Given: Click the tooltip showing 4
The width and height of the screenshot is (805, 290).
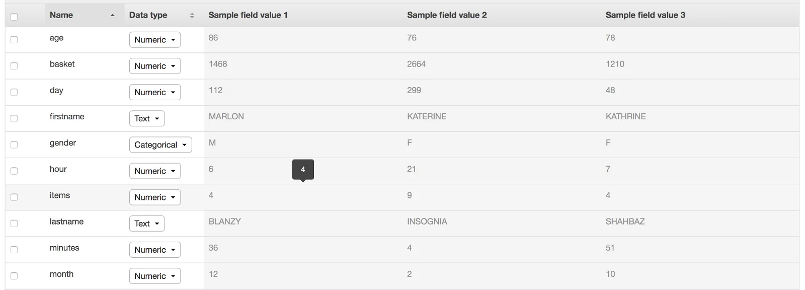Looking at the screenshot, I should click(303, 170).
